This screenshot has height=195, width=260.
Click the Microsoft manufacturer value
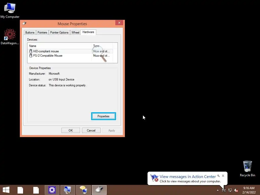54,74
